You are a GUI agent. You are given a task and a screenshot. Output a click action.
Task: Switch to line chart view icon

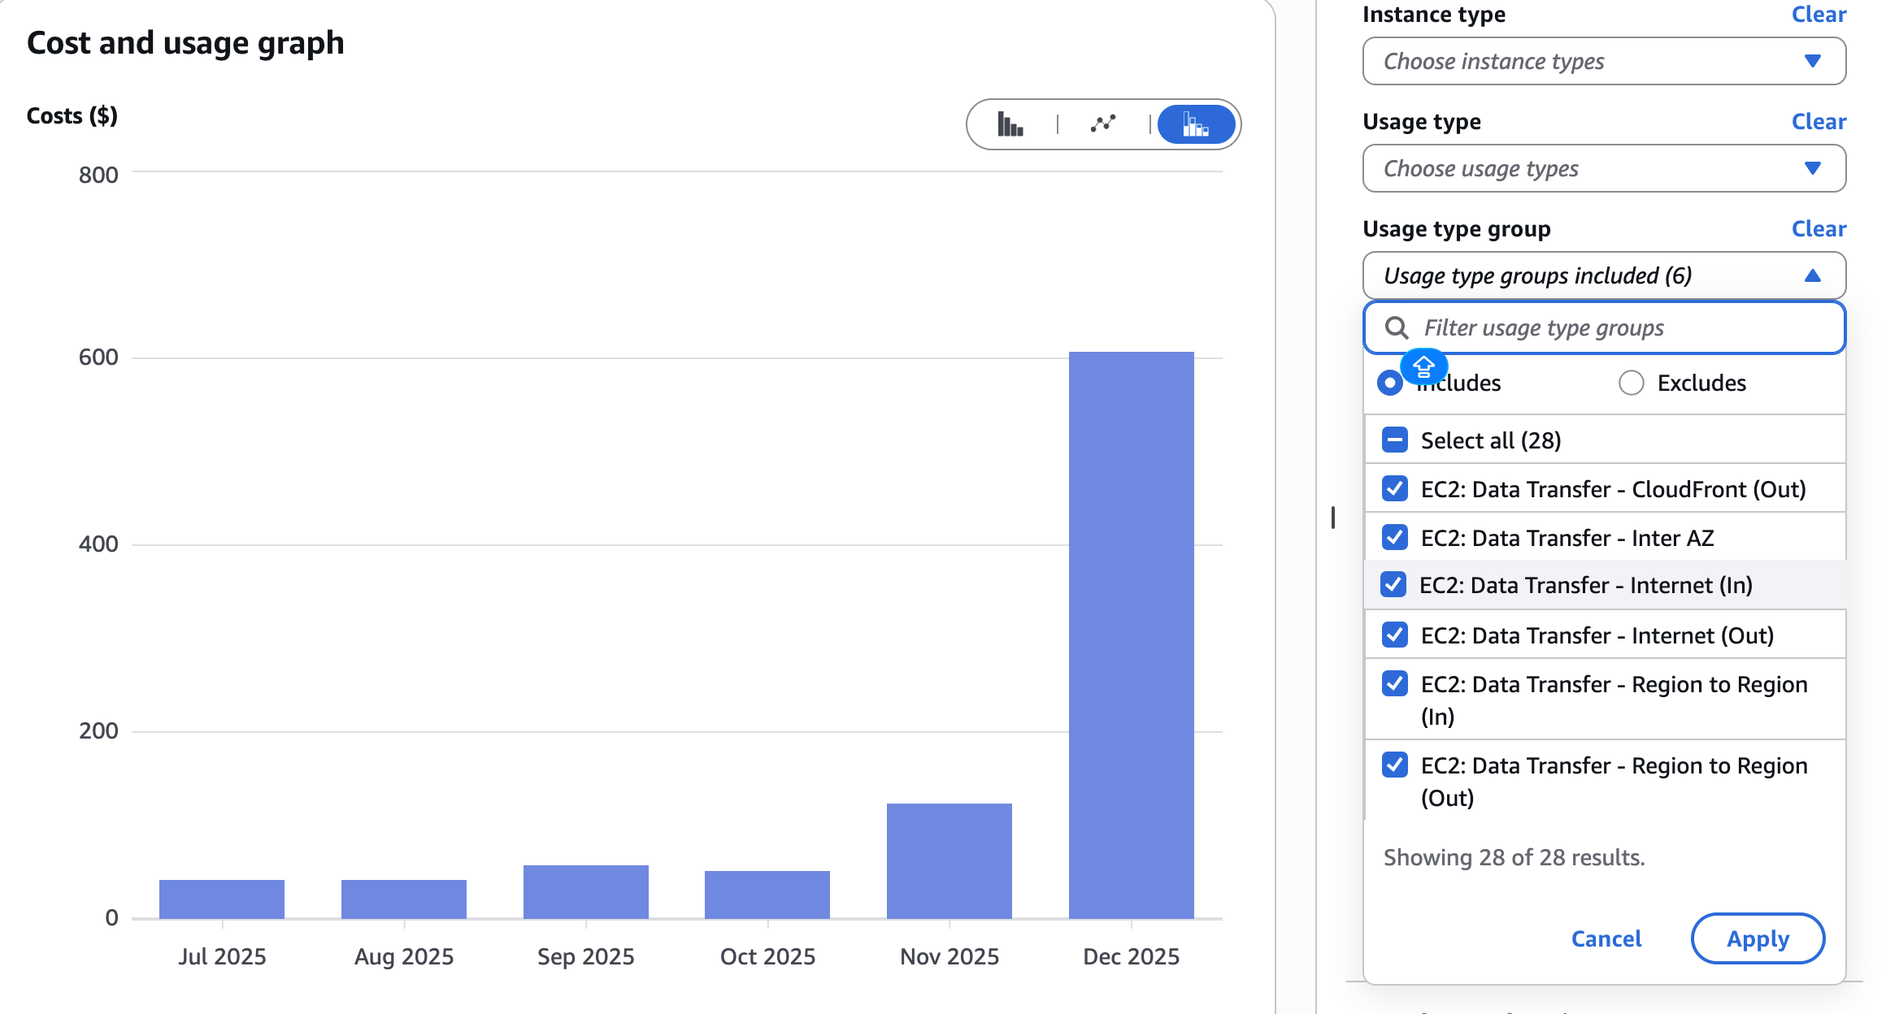1103,124
